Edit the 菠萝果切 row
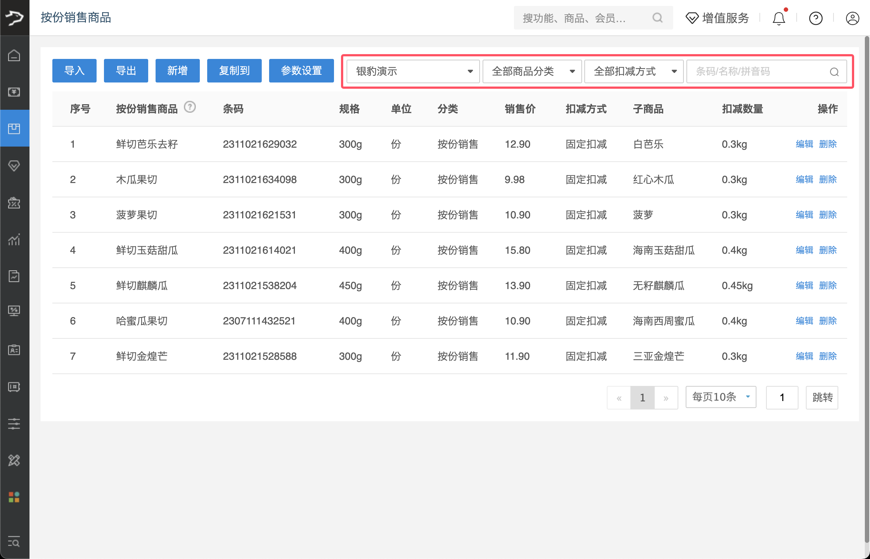Image resolution: width=870 pixels, height=559 pixels. (x=804, y=215)
